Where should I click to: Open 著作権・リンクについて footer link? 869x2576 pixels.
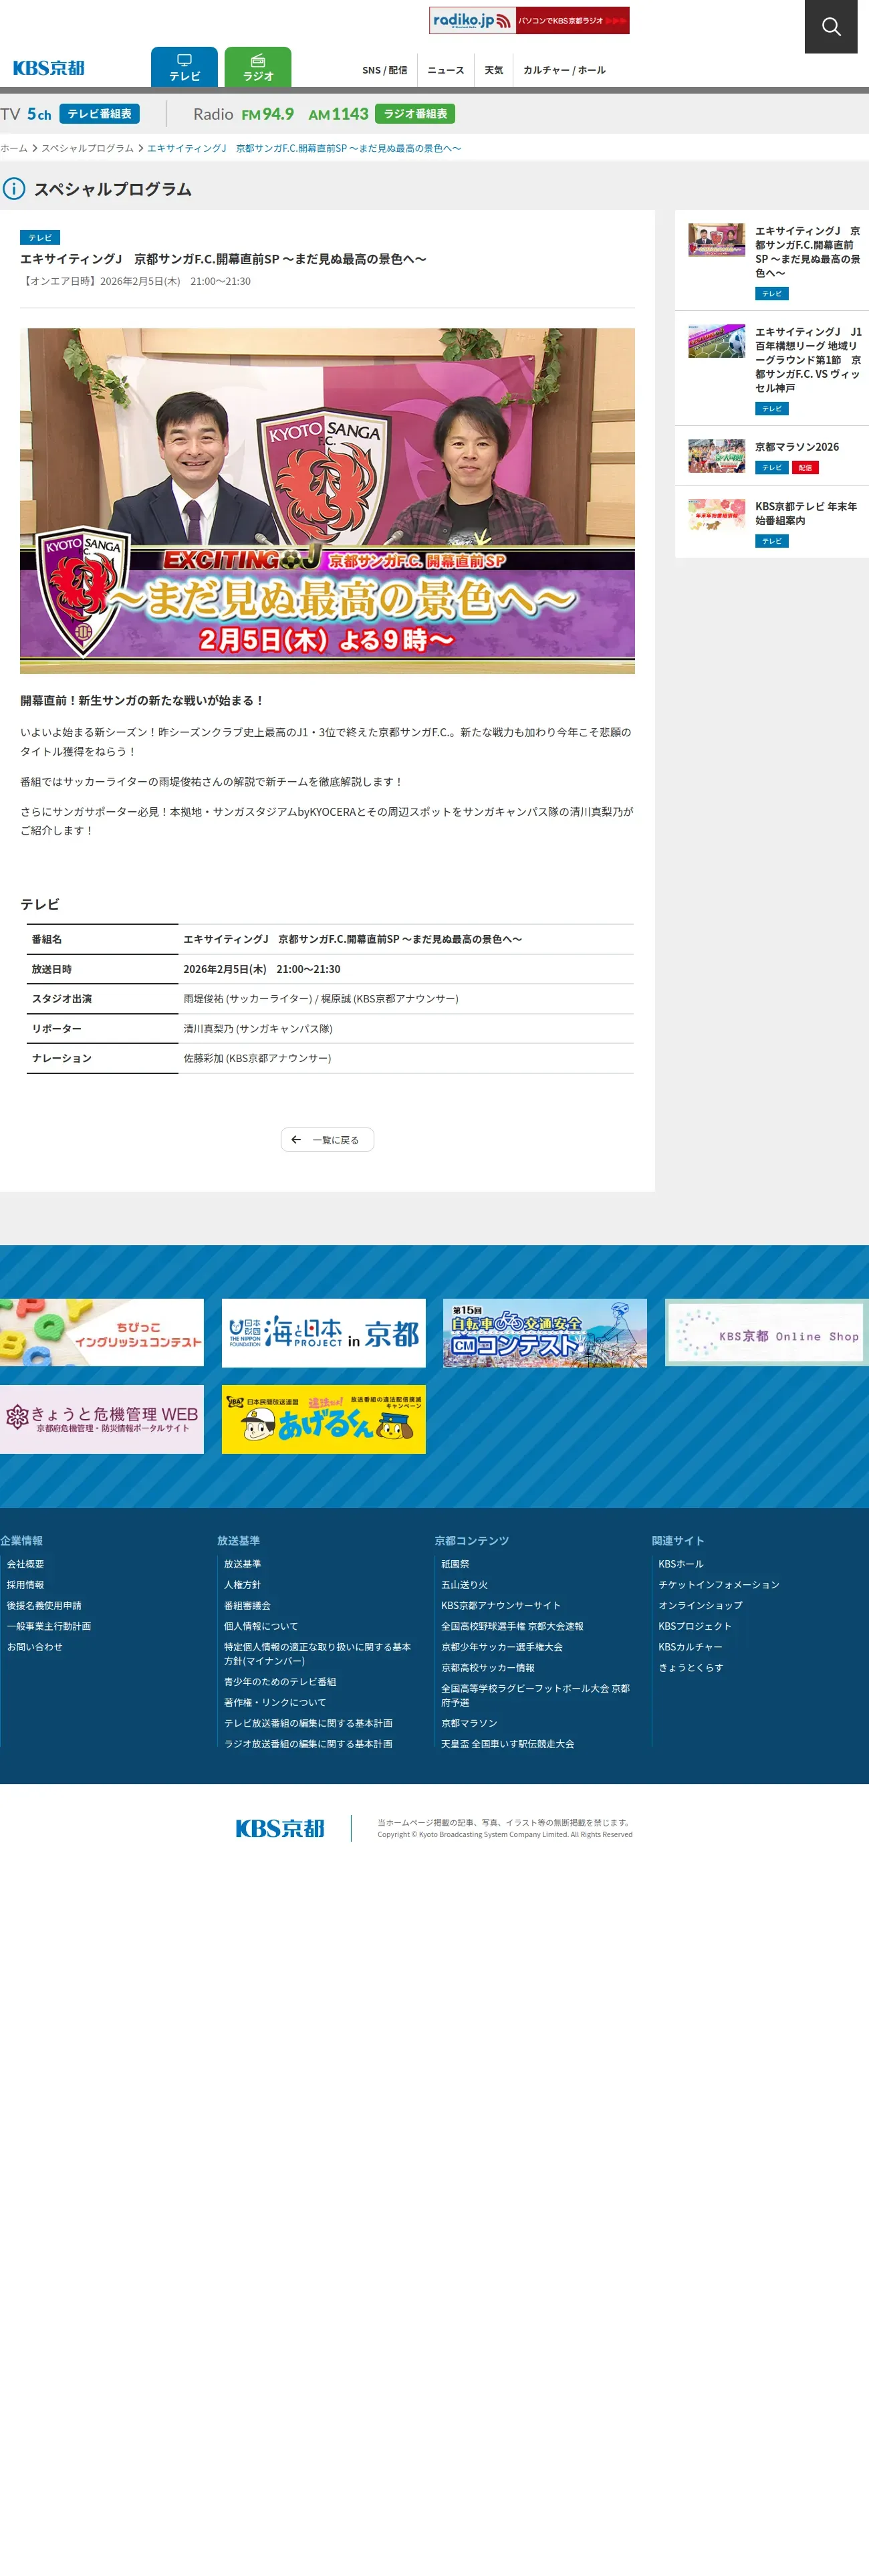coord(275,1702)
